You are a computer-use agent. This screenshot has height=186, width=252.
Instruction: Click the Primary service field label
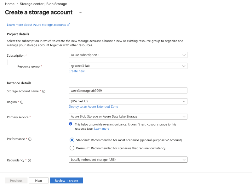point(18,117)
